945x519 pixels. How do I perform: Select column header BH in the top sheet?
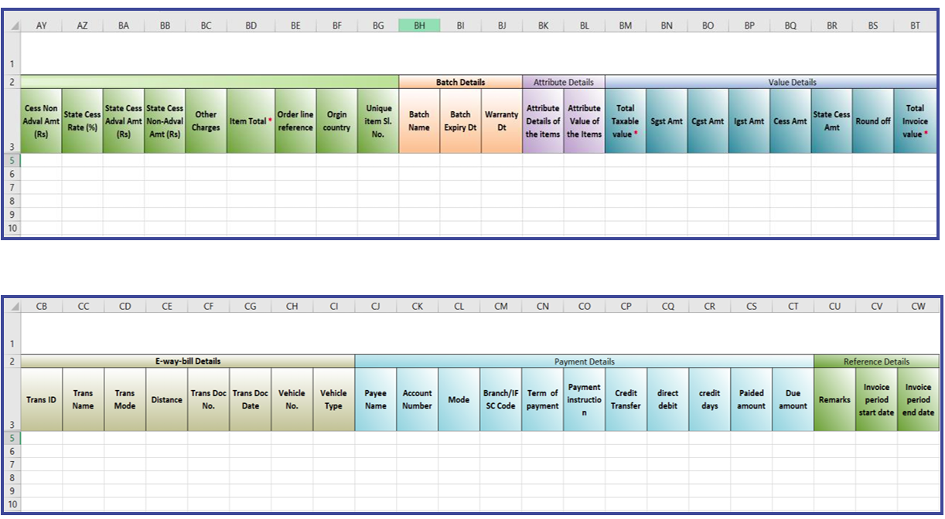(419, 25)
